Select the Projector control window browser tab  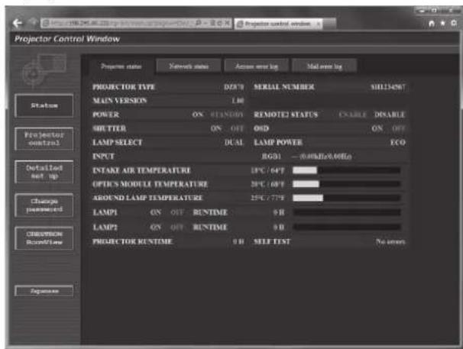(x=278, y=24)
